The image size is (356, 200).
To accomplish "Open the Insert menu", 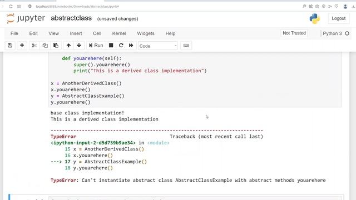I will (x=76, y=33).
